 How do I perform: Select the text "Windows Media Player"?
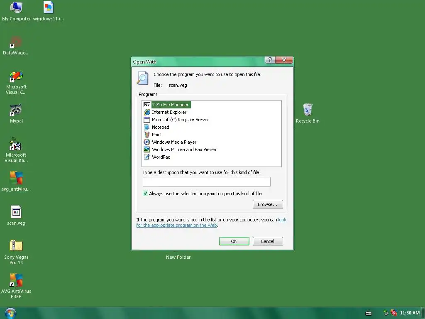click(x=174, y=142)
